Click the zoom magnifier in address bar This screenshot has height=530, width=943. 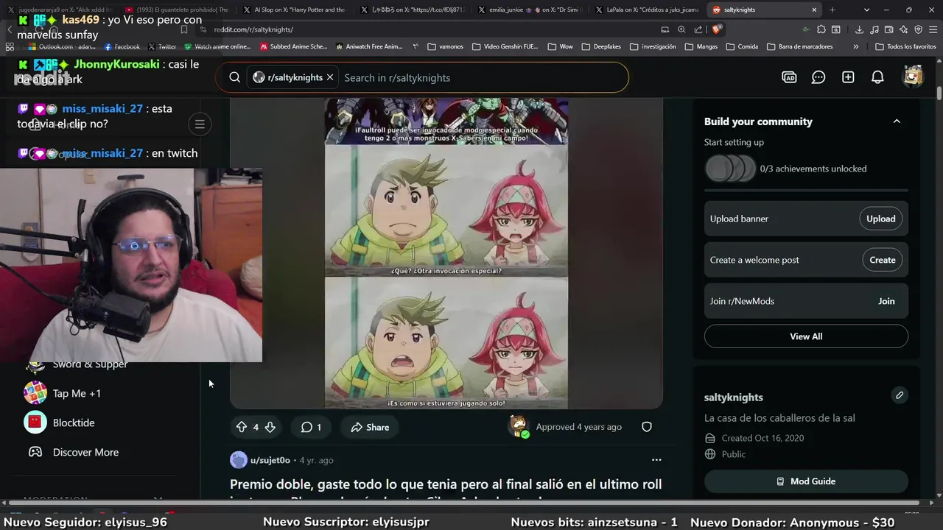point(681,29)
